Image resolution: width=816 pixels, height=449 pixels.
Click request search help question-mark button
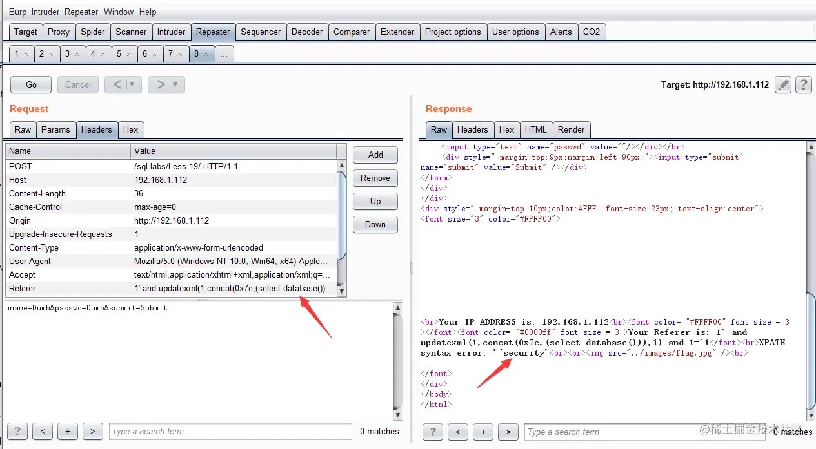coord(17,431)
